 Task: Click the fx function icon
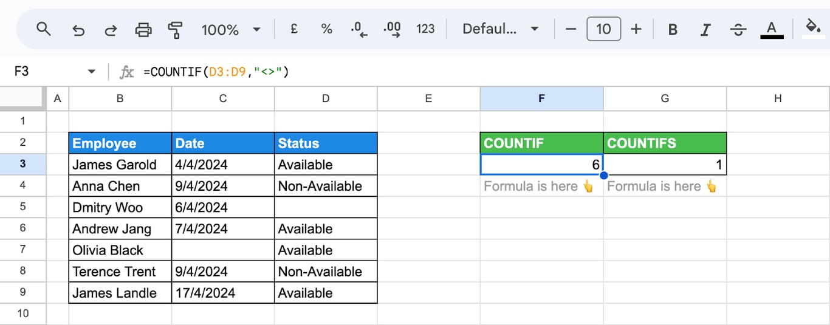(x=126, y=72)
